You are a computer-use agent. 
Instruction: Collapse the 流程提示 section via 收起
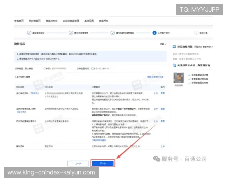click(x=163, y=44)
